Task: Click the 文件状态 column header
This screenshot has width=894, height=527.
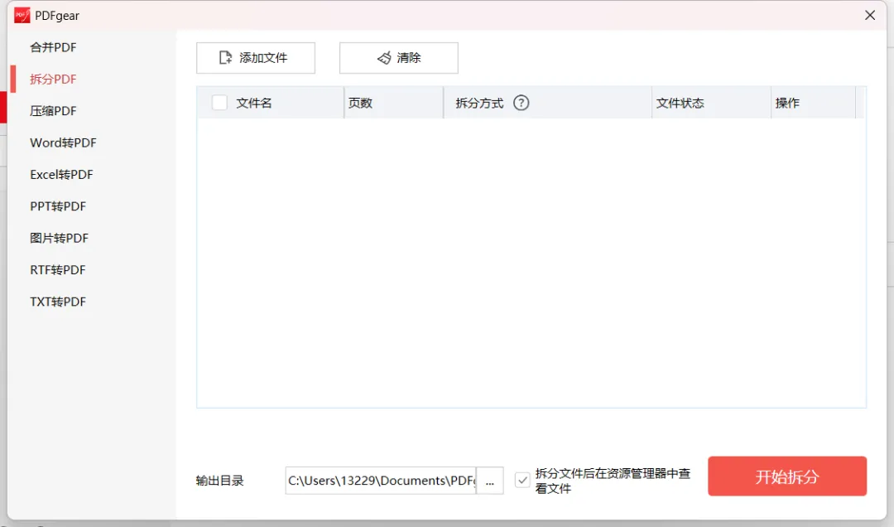Action: [680, 103]
